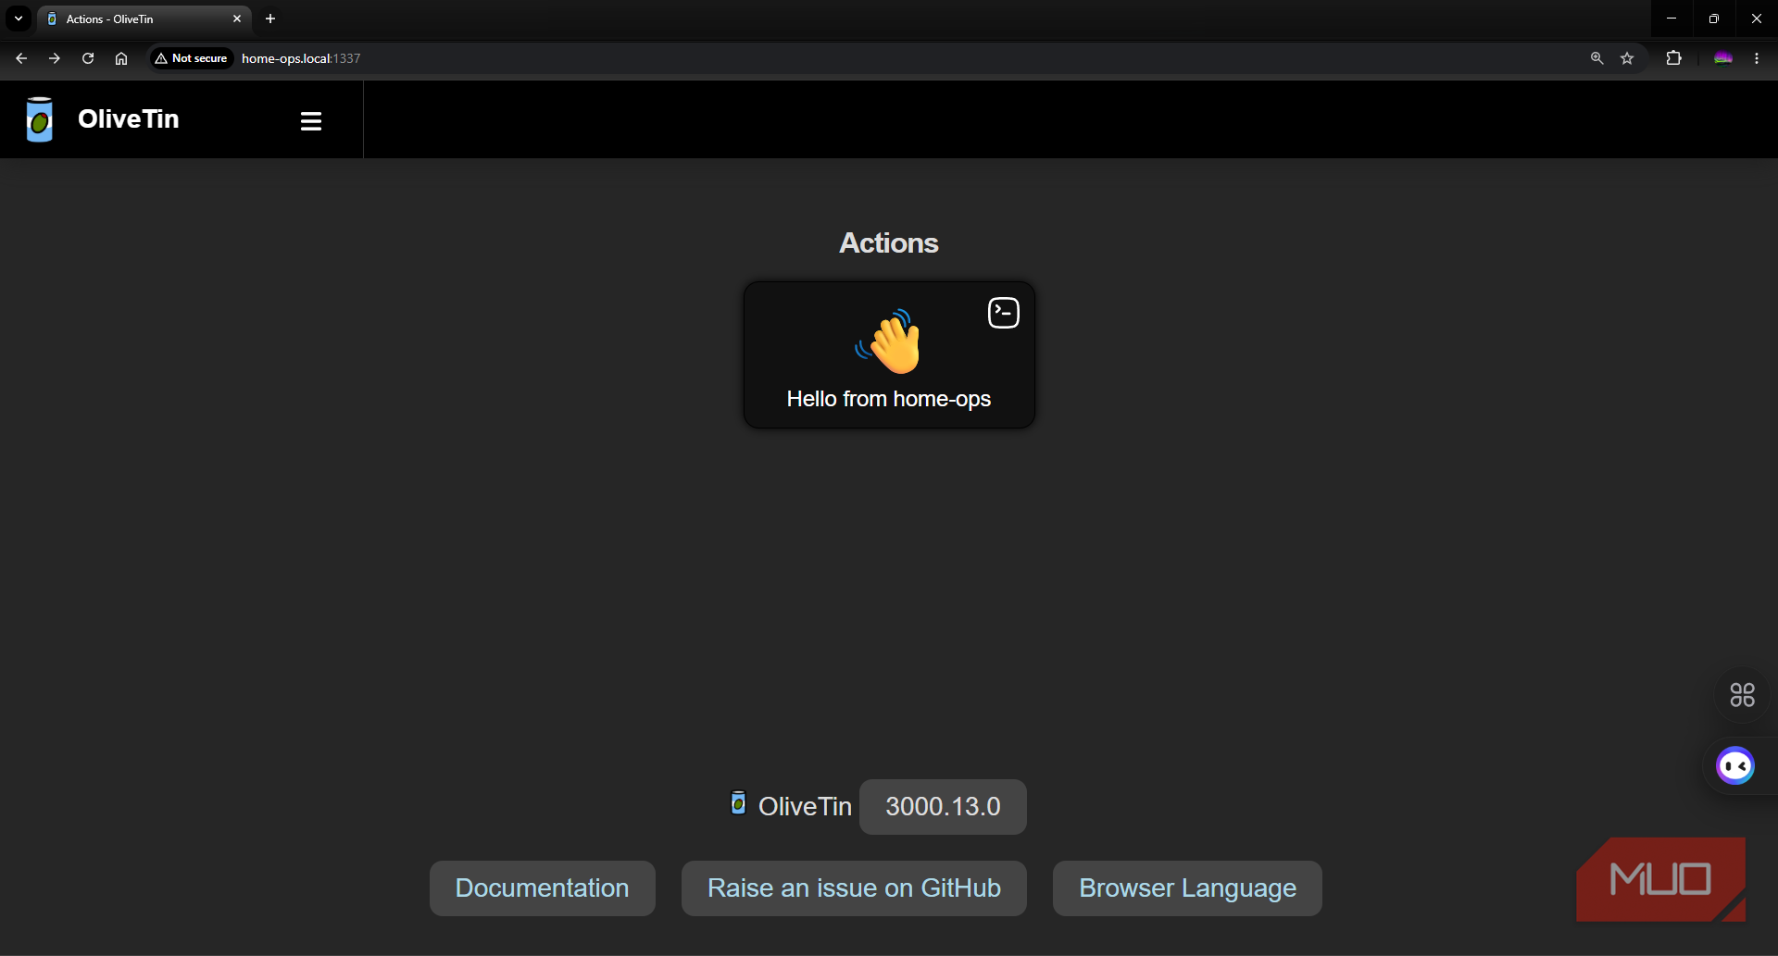
Task: Minimize the browser window
Action: tap(1672, 19)
